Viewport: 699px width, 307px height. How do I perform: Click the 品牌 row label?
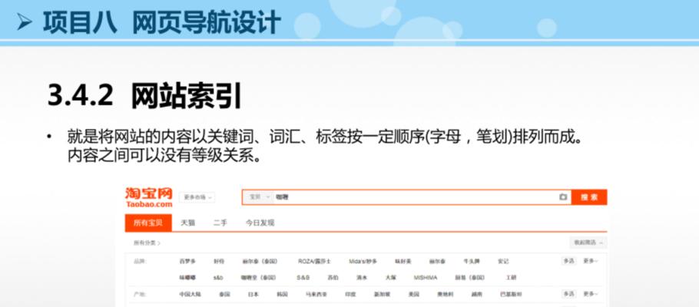[x=140, y=262]
